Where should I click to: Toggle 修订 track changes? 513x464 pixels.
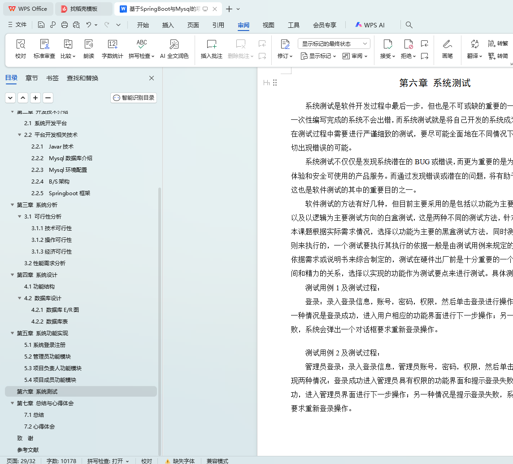pos(285,49)
